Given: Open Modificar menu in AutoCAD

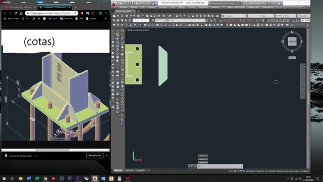Looking at the screenshot, I should coord(203,7).
